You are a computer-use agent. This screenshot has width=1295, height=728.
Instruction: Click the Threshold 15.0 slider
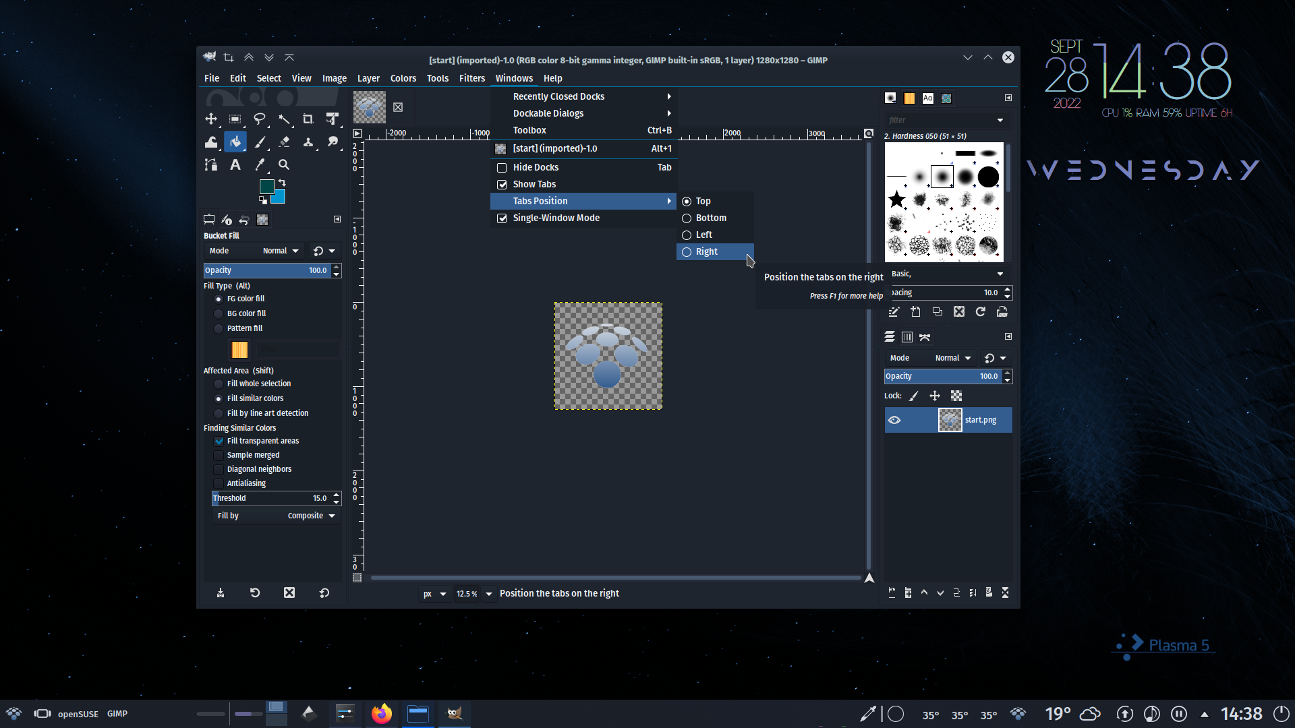click(x=271, y=499)
